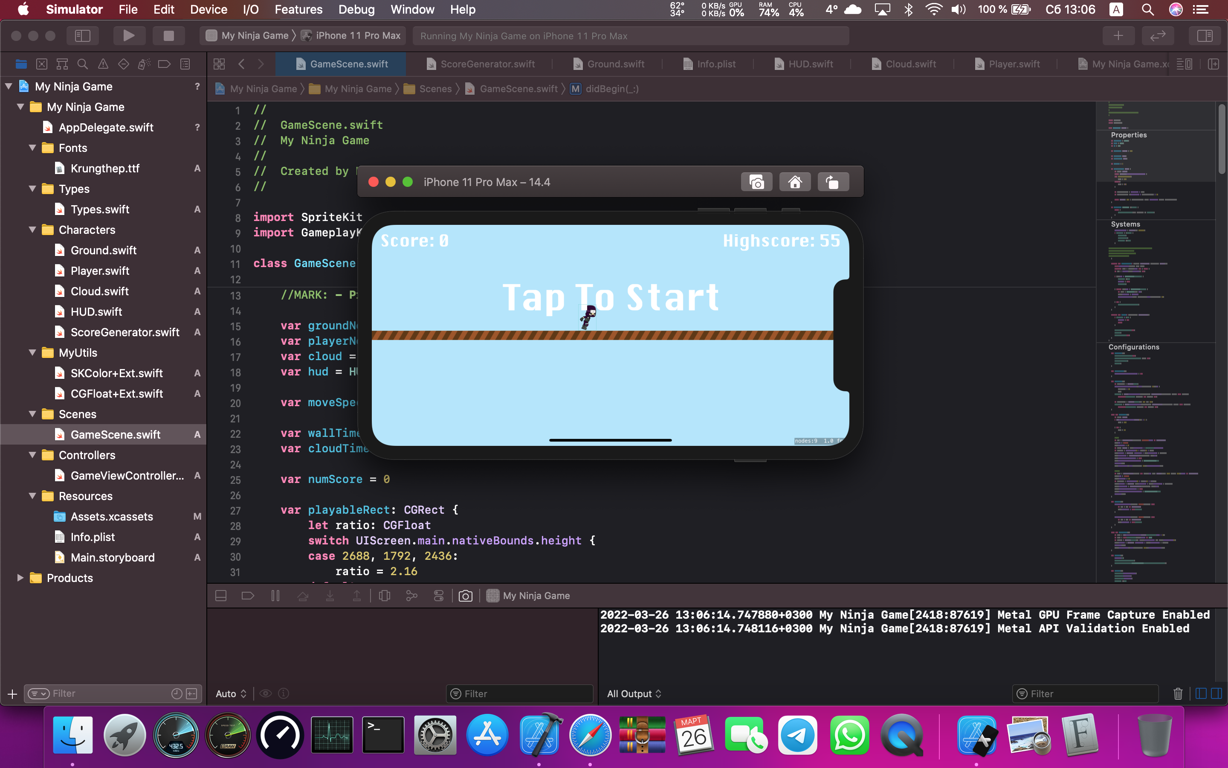Click the editor vertical scrollbar
This screenshot has width=1228, height=768.
[x=1222, y=140]
